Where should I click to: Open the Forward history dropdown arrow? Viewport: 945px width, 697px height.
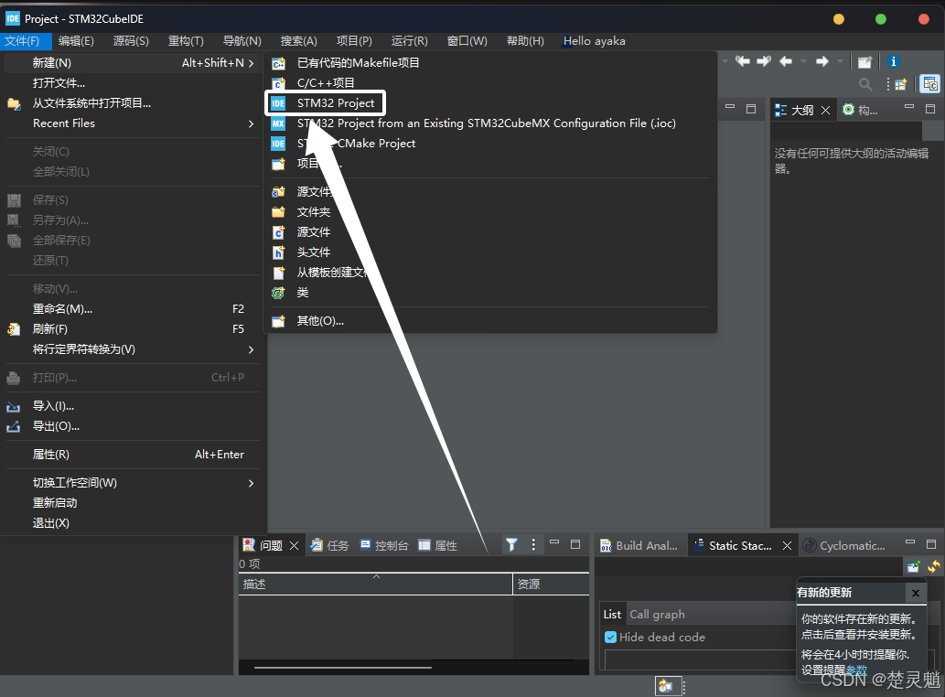coord(840,61)
